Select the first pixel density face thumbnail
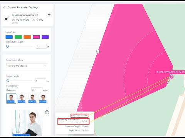The height and width of the screenshot is (138, 185). coord(11,99)
